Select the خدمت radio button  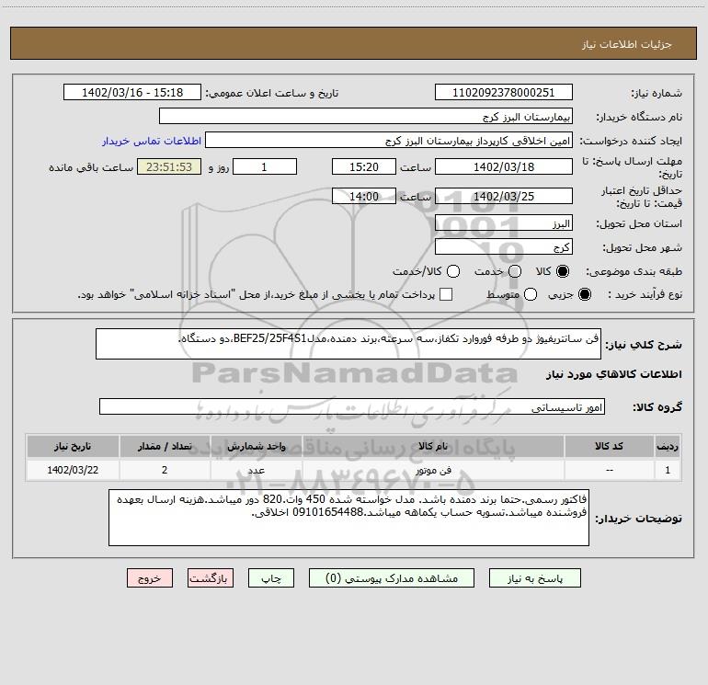515,271
